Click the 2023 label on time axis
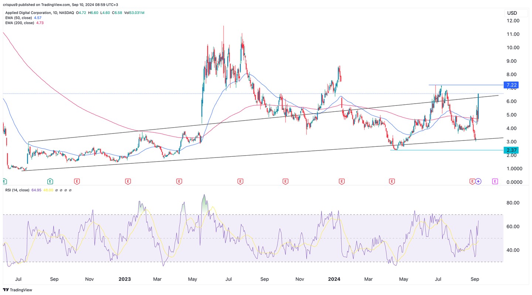Viewport: 532px width, 295px height. click(x=125, y=279)
